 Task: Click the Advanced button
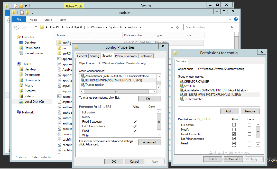click(x=150, y=142)
